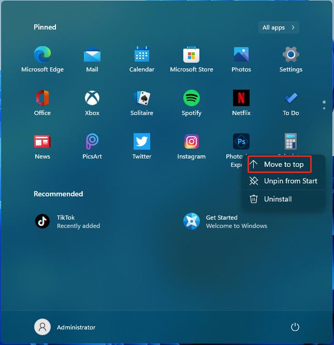Open the All apps list
Viewport: 334px width, 345px height.
tap(279, 27)
